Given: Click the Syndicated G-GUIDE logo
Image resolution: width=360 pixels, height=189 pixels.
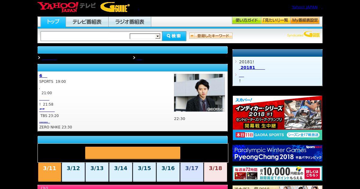Looking at the screenshot, I should point(303,34).
